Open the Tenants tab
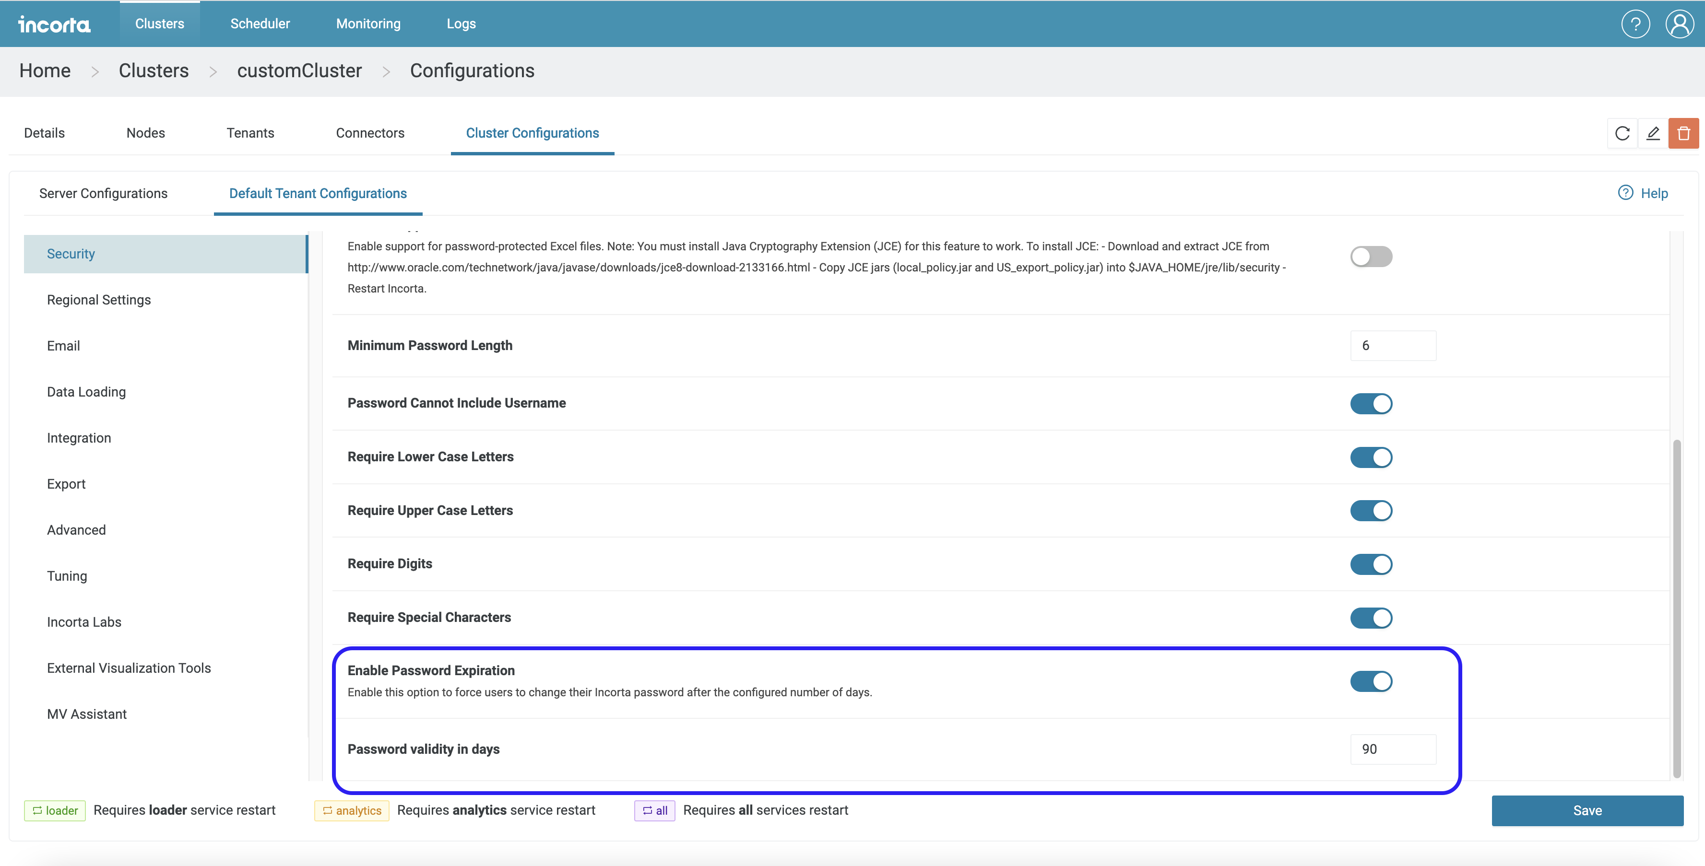This screenshot has height=866, width=1705. [250, 133]
